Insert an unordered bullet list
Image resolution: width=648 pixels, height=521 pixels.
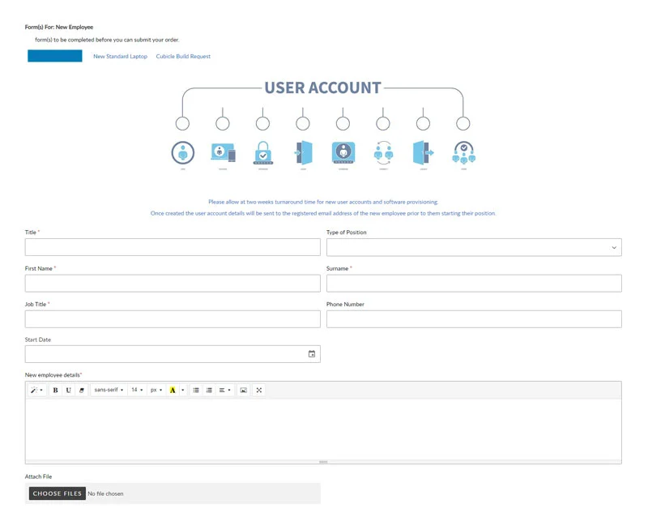coord(196,390)
